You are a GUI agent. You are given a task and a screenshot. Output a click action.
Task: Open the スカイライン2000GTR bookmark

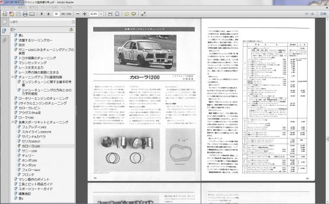point(37,132)
